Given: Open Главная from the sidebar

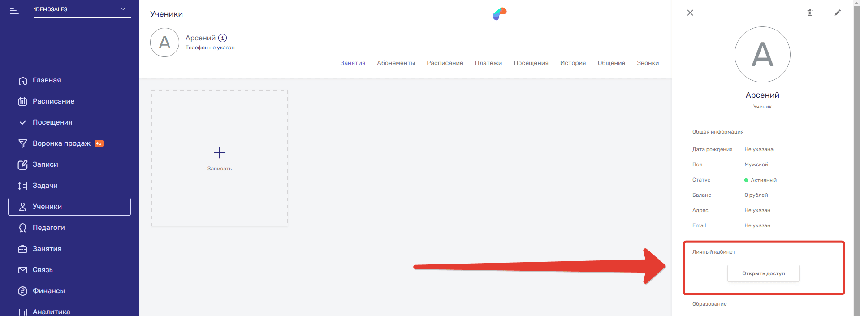Looking at the screenshot, I should click(x=47, y=80).
